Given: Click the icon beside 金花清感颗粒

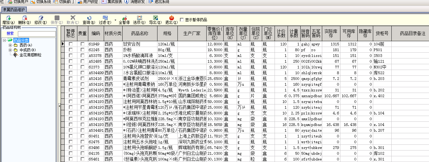Looking at the screenshot, I should coord(16,55).
